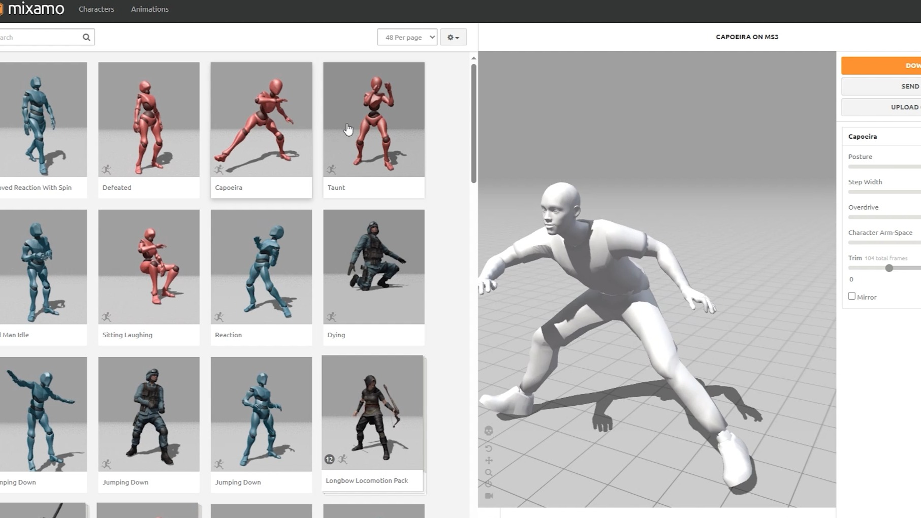The image size is (921, 518).
Task: Switch to the Animations tab
Action: pyautogui.click(x=149, y=9)
